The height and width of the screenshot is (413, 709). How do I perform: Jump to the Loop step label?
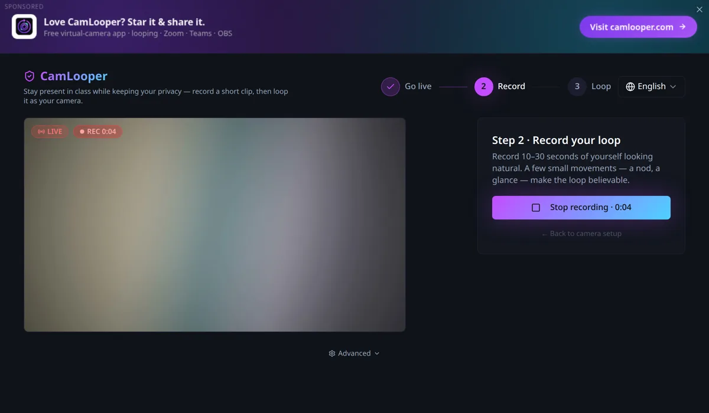coord(601,86)
